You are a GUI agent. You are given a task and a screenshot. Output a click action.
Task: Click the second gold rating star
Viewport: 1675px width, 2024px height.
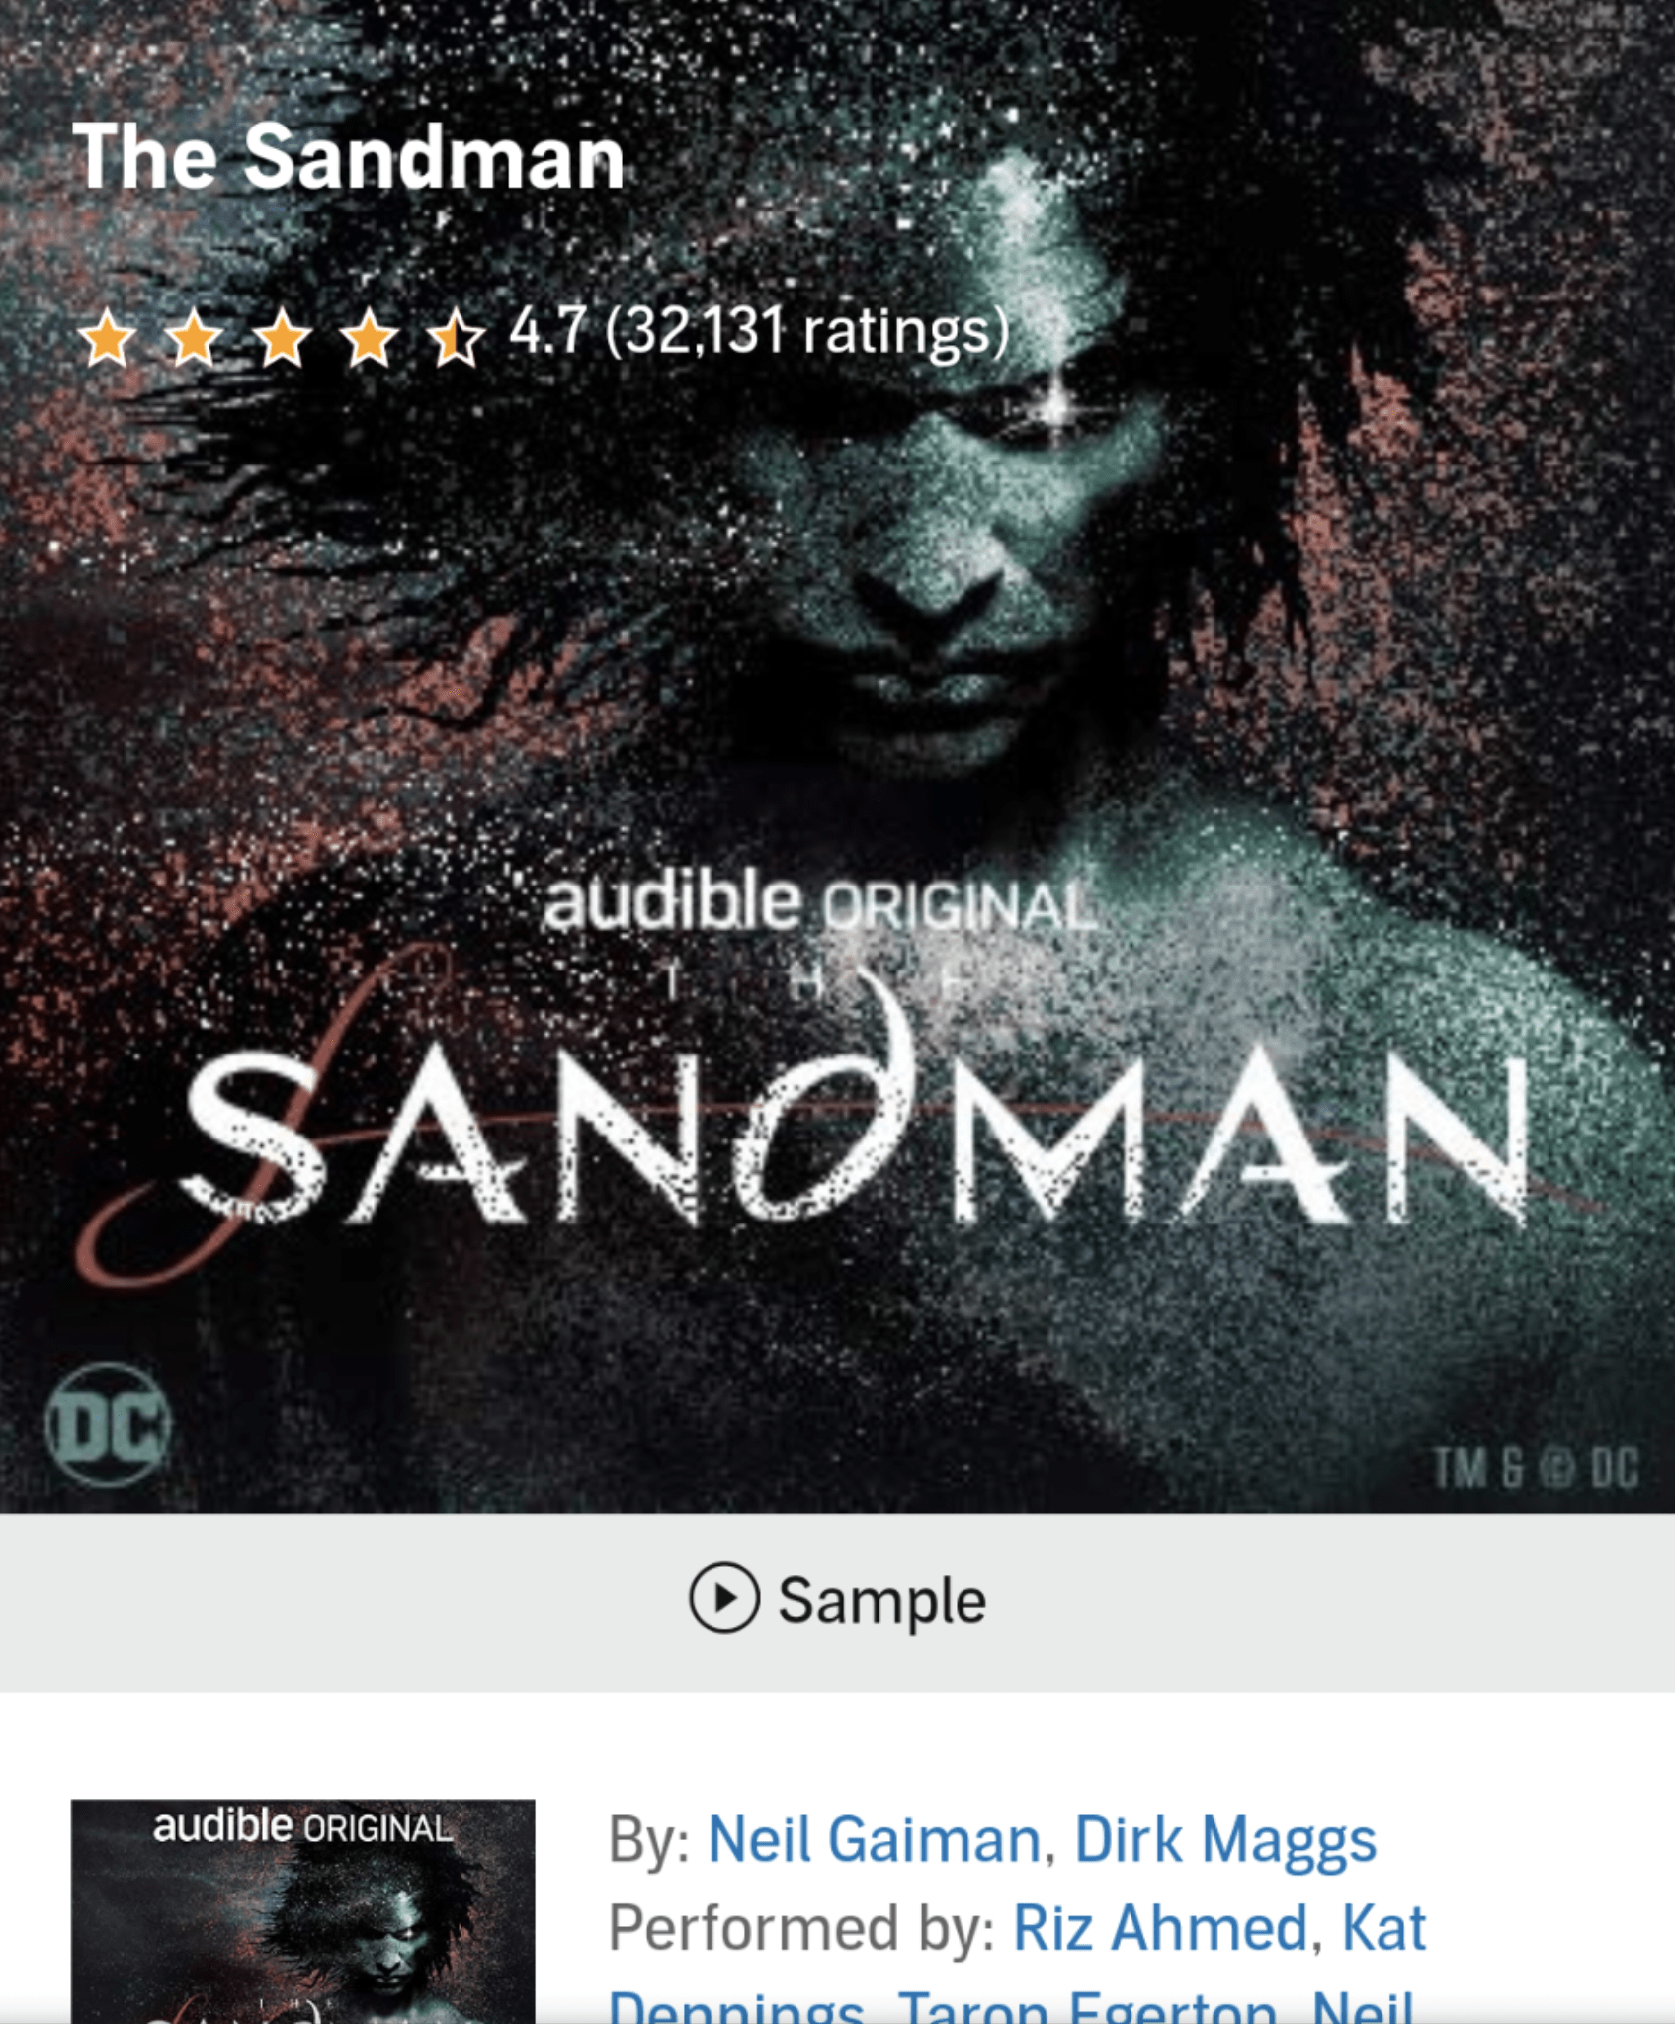click(195, 336)
